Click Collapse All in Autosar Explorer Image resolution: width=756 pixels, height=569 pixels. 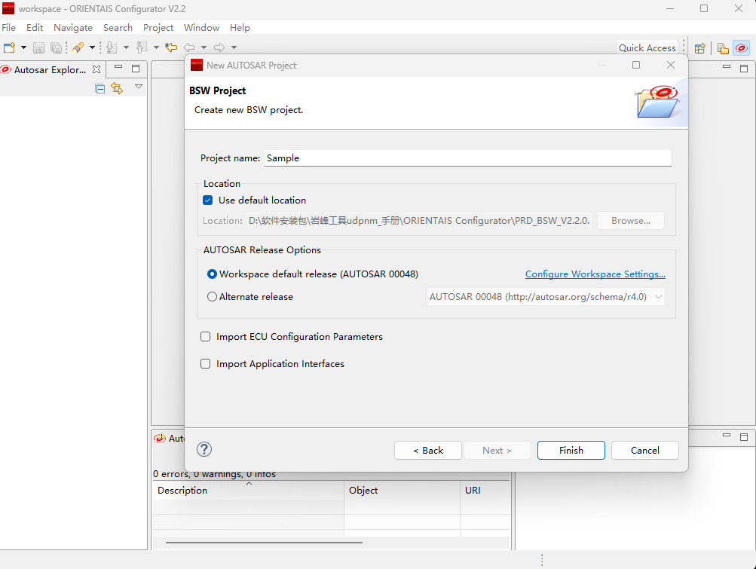100,88
